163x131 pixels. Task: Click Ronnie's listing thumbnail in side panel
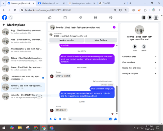click(140, 30)
